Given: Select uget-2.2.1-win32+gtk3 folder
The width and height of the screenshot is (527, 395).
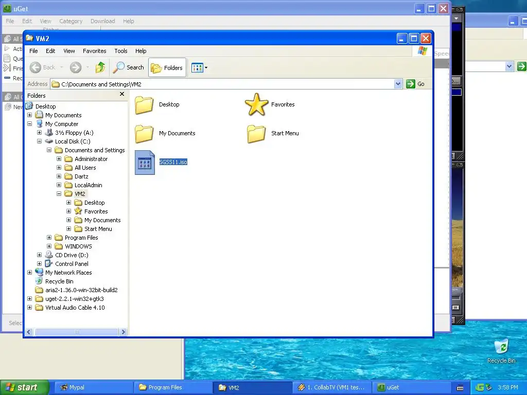Looking at the screenshot, I should tap(69, 299).
